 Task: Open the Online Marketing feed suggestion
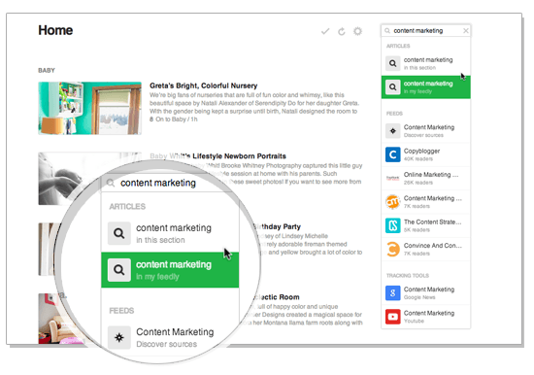[425, 178]
